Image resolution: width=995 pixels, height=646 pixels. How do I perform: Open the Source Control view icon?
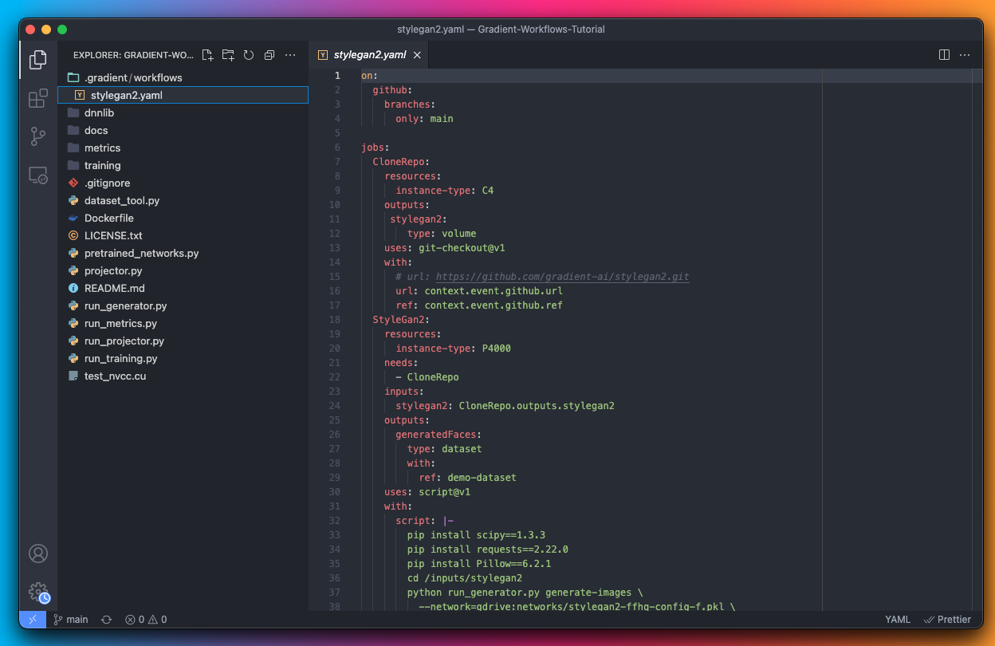point(37,136)
